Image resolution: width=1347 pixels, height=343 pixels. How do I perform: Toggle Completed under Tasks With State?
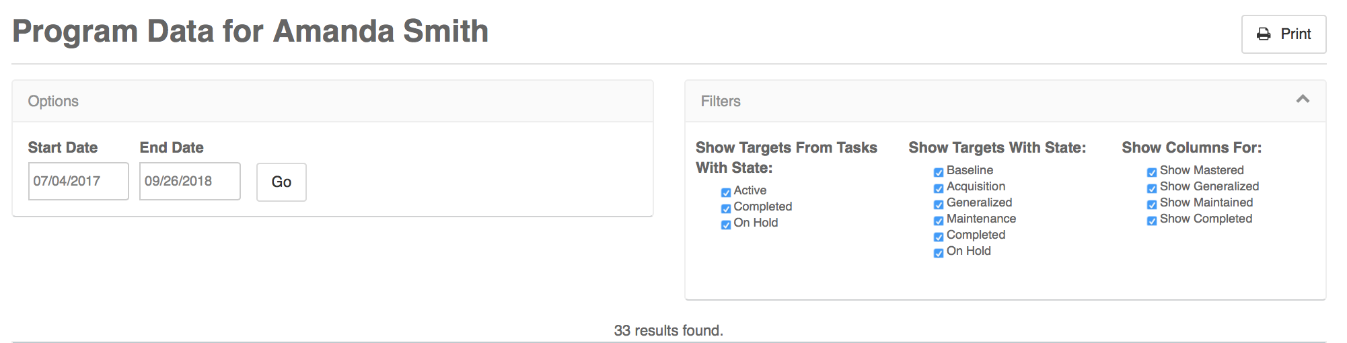click(x=726, y=208)
